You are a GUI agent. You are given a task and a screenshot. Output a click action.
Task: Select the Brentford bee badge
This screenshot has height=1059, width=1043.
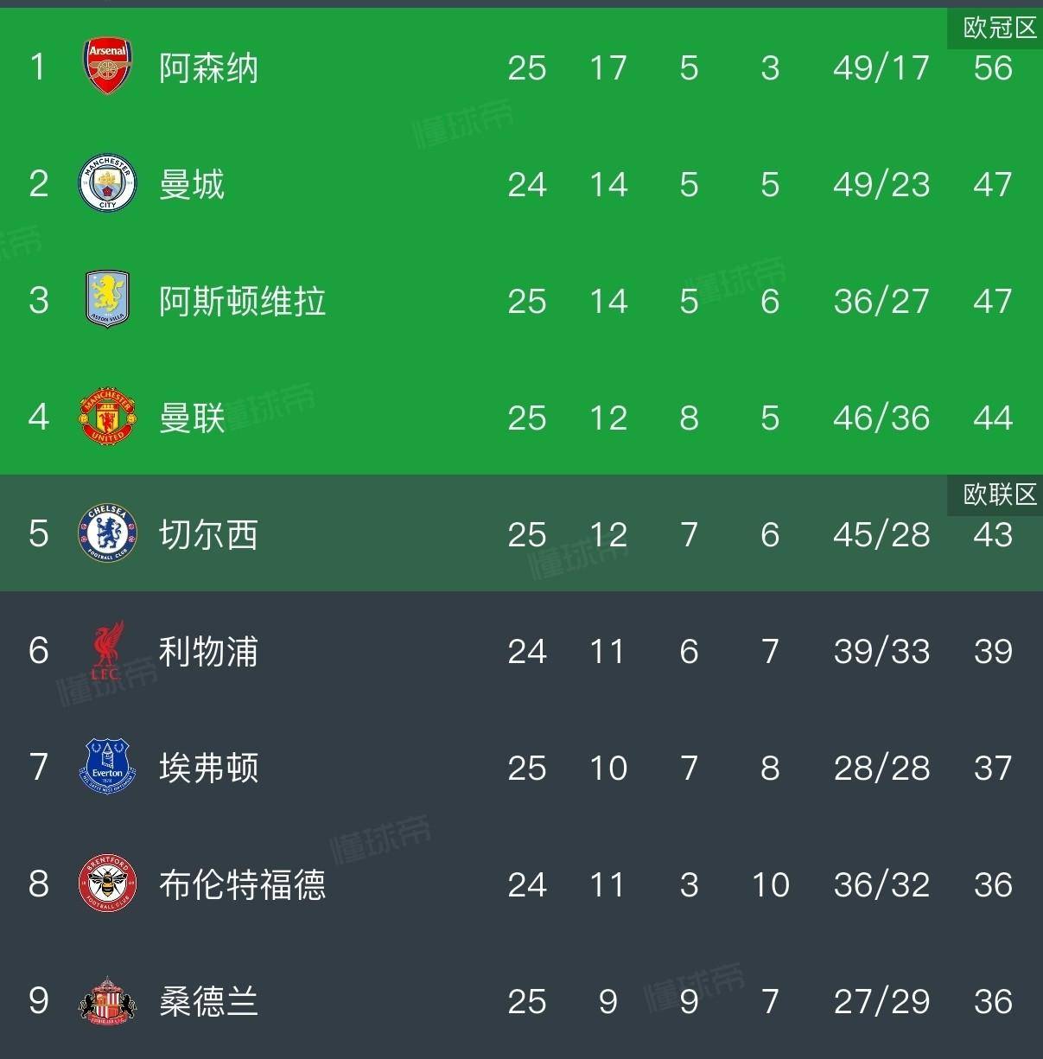click(107, 884)
